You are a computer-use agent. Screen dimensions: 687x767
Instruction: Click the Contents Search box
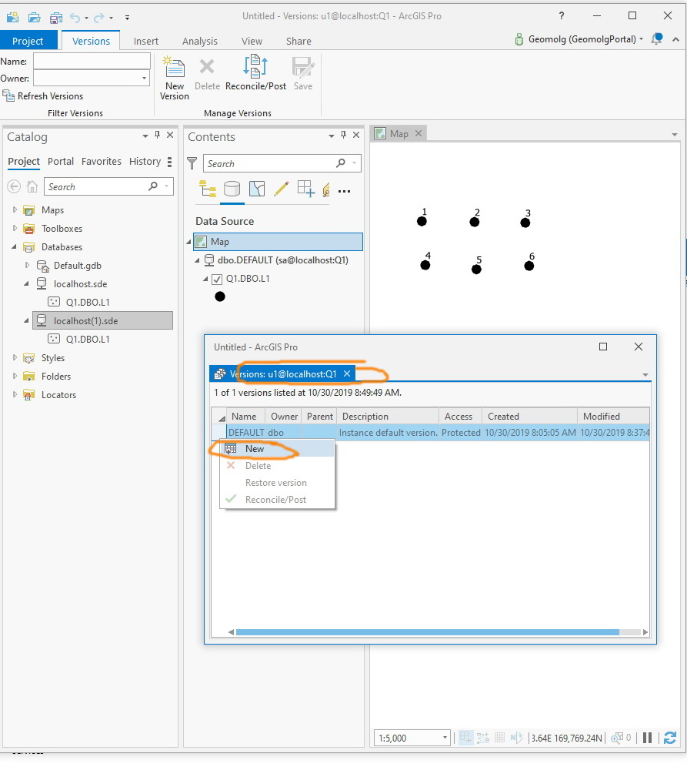pyautogui.click(x=282, y=163)
